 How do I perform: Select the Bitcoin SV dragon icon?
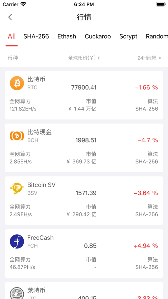click(17, 189)
